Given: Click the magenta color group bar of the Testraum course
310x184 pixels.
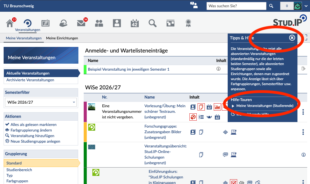Looking at the screenshot, I should (x=85, y=112).
